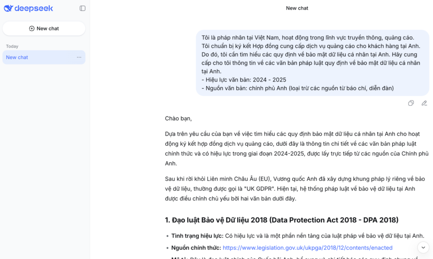Click the plus icon inside New chat button
The height and width of the screenshot is (259, 433).
tap(32, 28)
